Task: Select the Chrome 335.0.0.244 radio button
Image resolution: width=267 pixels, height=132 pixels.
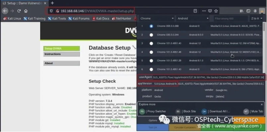Action: tap(151, 34)
